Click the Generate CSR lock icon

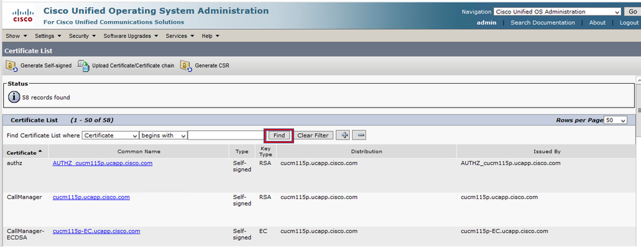tap(186, 65)
